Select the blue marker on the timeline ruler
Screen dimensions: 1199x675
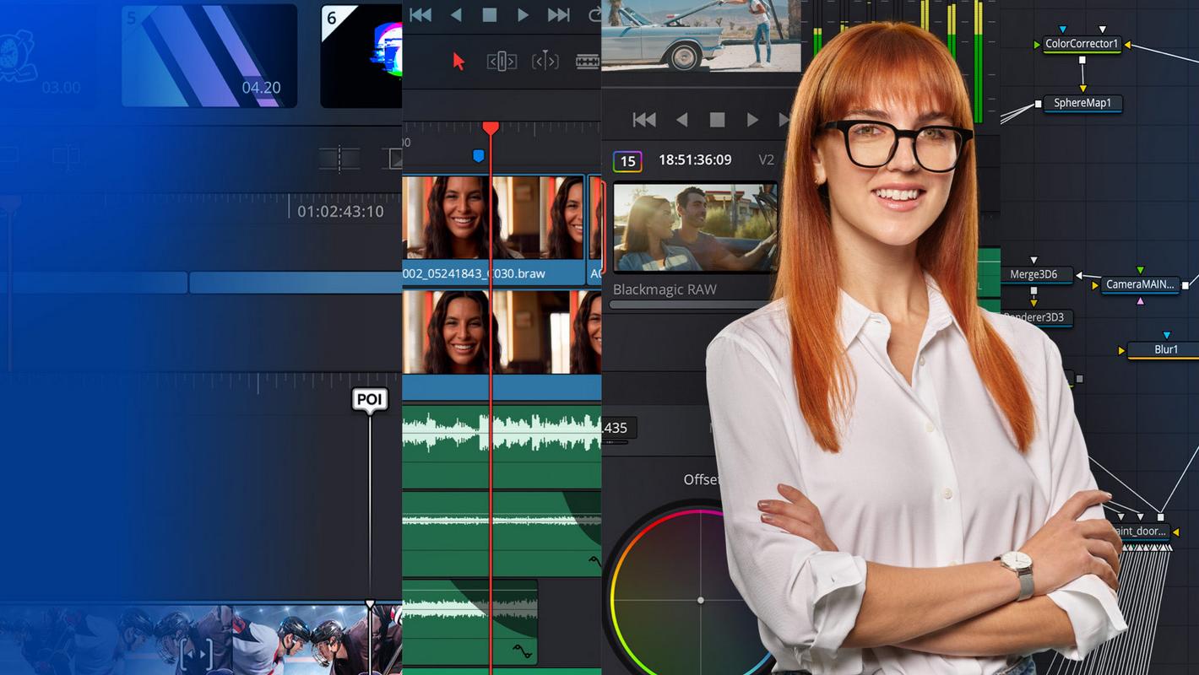[x=479, y=156]
